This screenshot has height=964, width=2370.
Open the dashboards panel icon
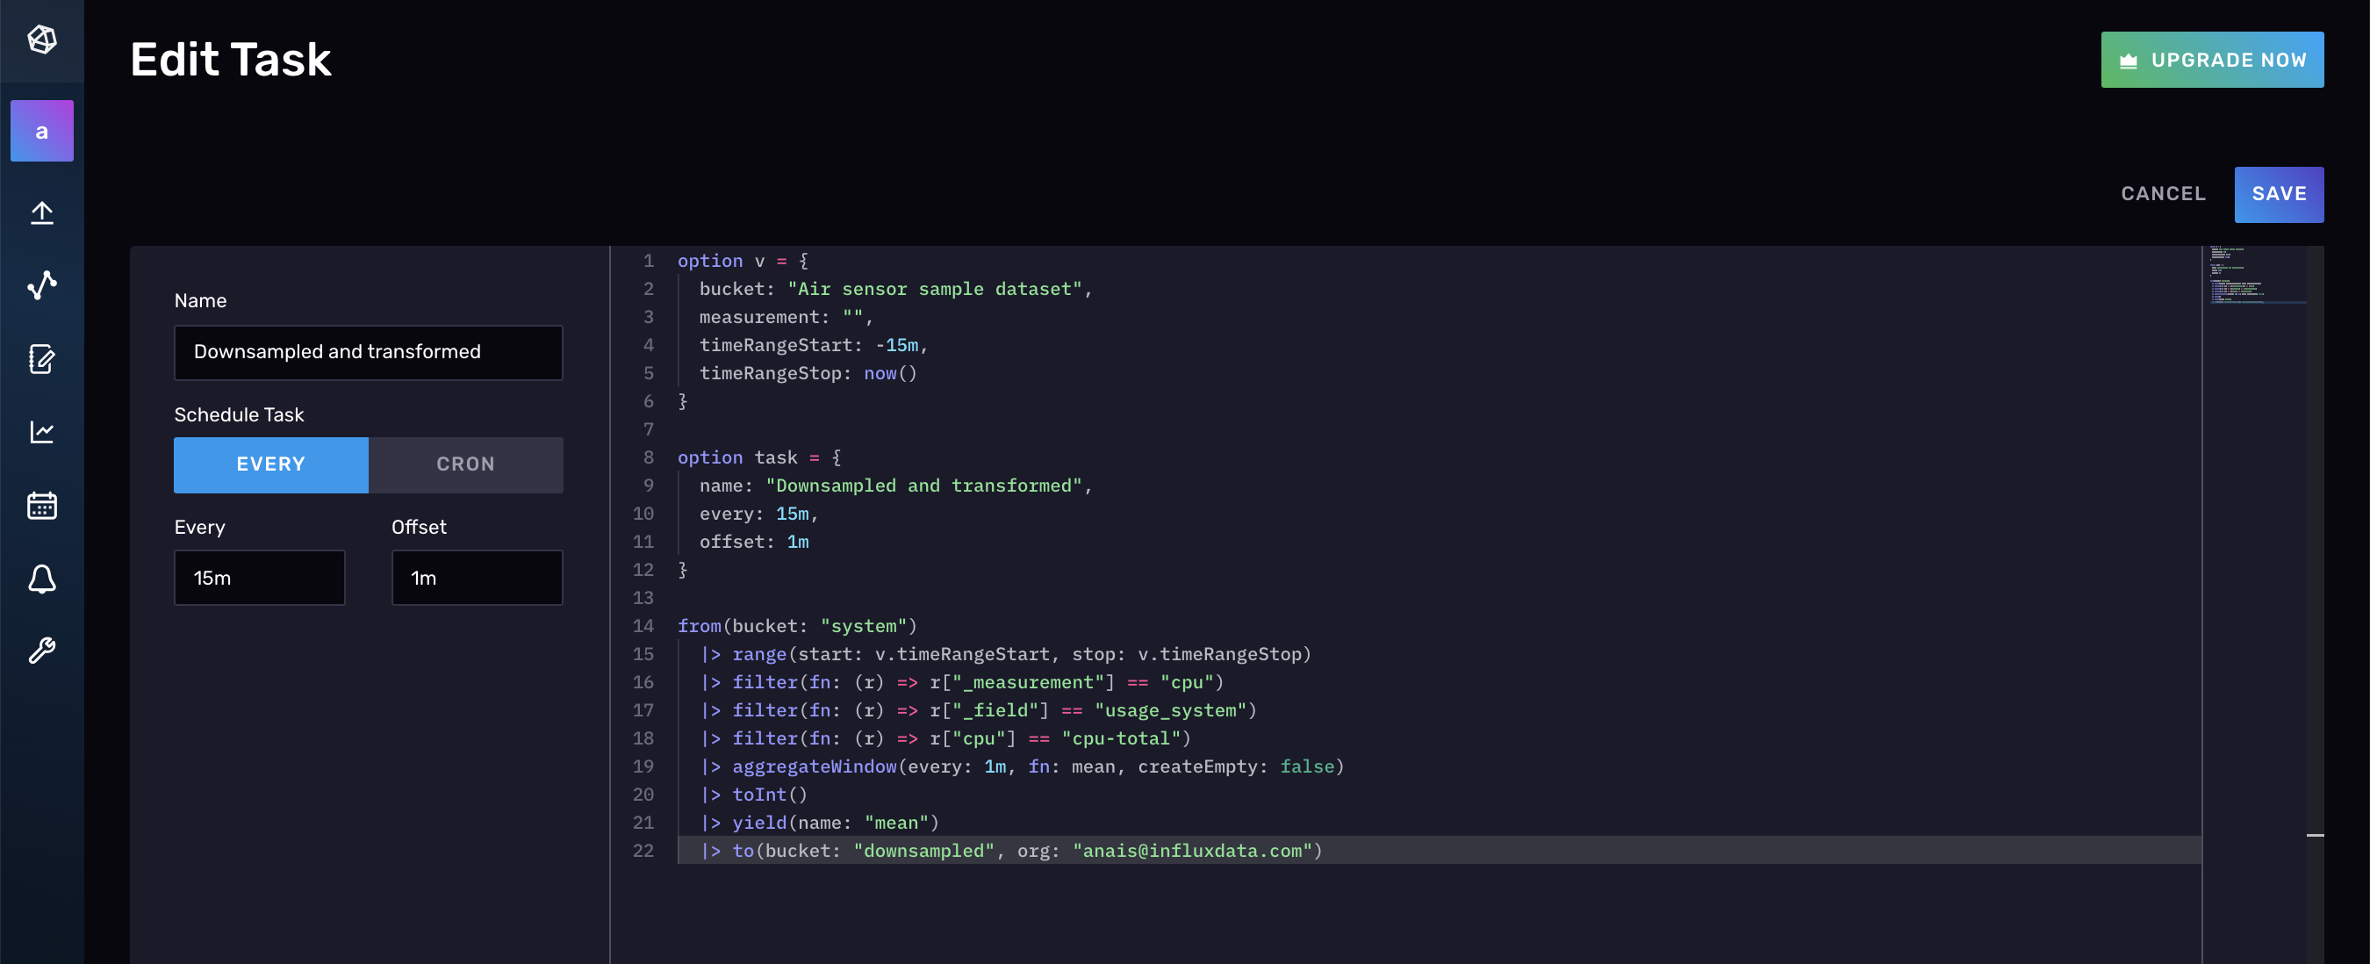42,430
